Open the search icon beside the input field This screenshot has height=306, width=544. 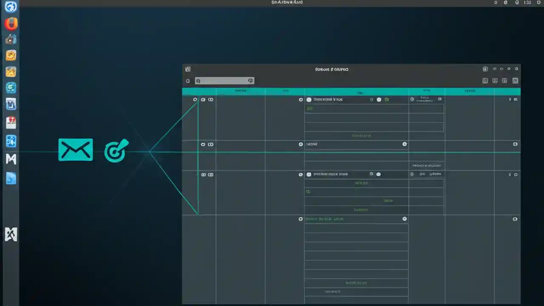[250, 81]
